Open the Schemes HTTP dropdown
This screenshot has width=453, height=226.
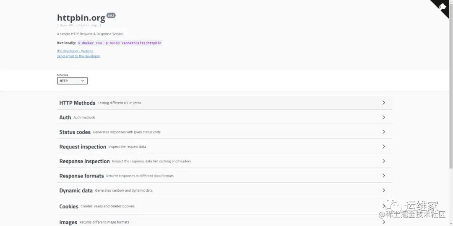coord(72,81)
